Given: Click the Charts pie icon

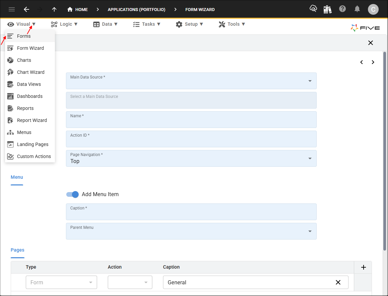Looking at the screenshot, I should click(x=10, y=60).
